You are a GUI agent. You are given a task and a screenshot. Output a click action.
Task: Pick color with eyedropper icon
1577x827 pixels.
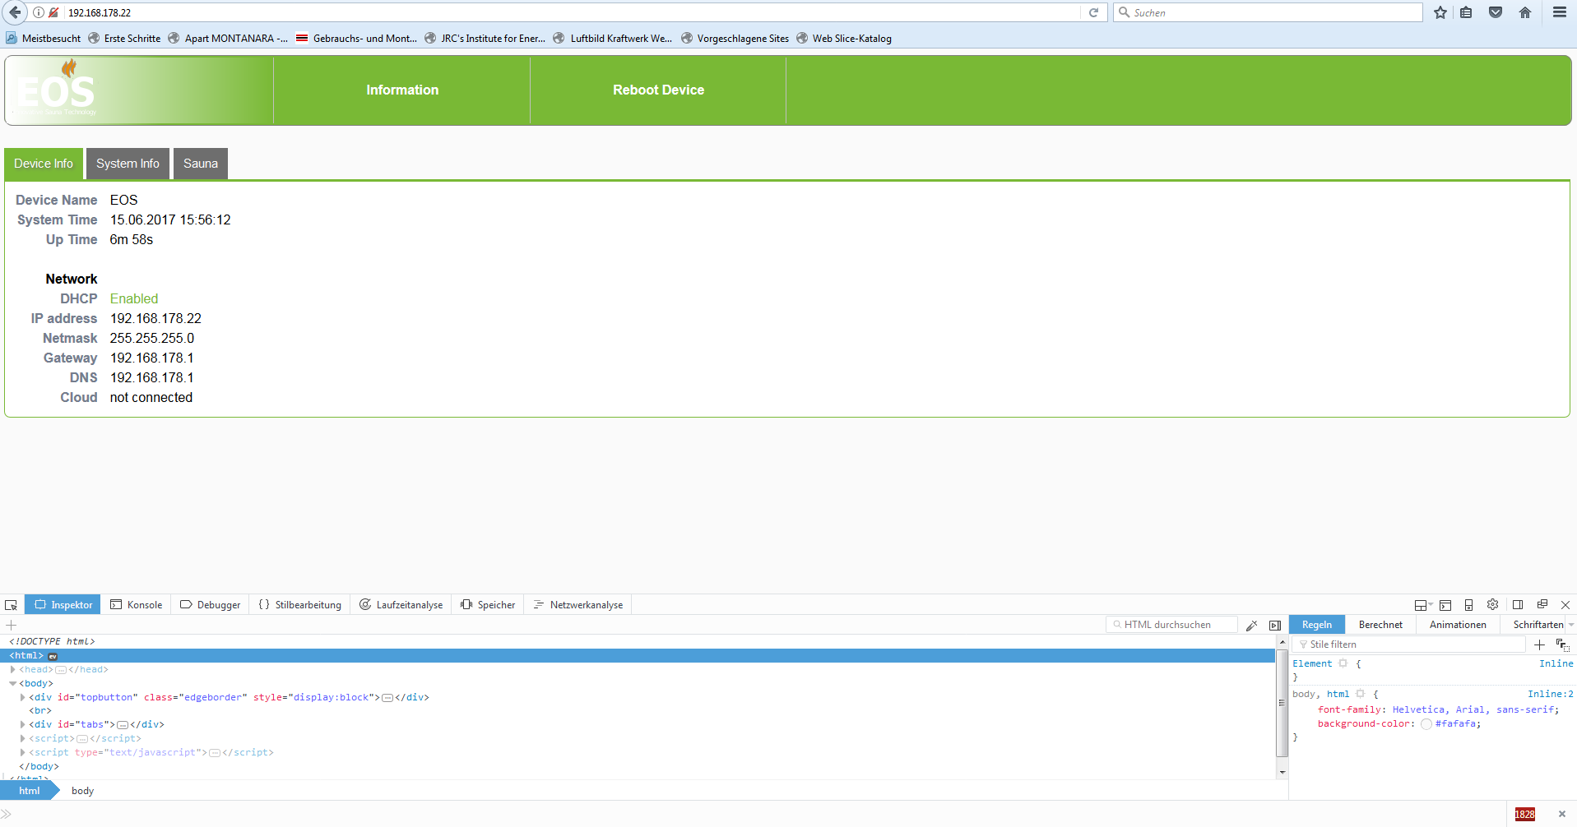click(1251, 625)
